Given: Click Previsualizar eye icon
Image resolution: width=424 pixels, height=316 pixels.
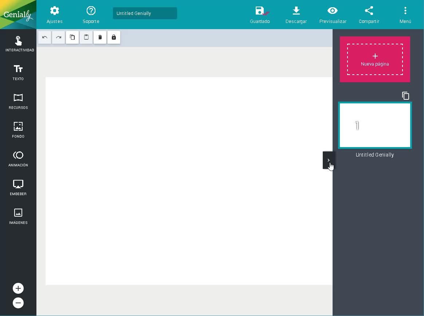Looking at the screenshot, I should [x=333, y=15].
